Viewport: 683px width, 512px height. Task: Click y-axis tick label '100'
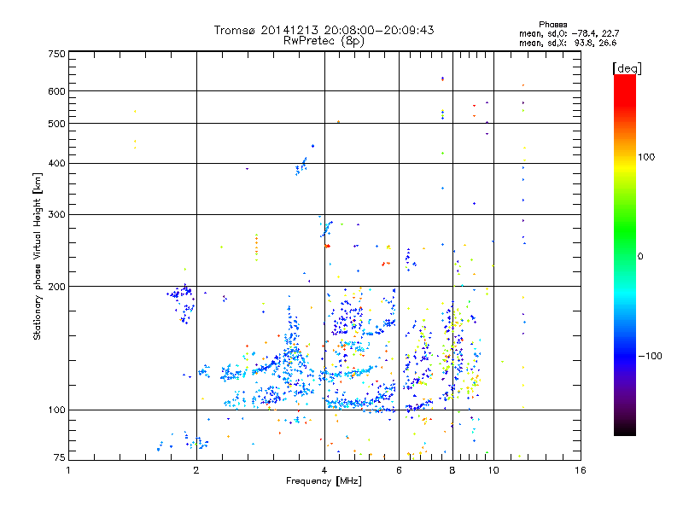tap(56, 410)
